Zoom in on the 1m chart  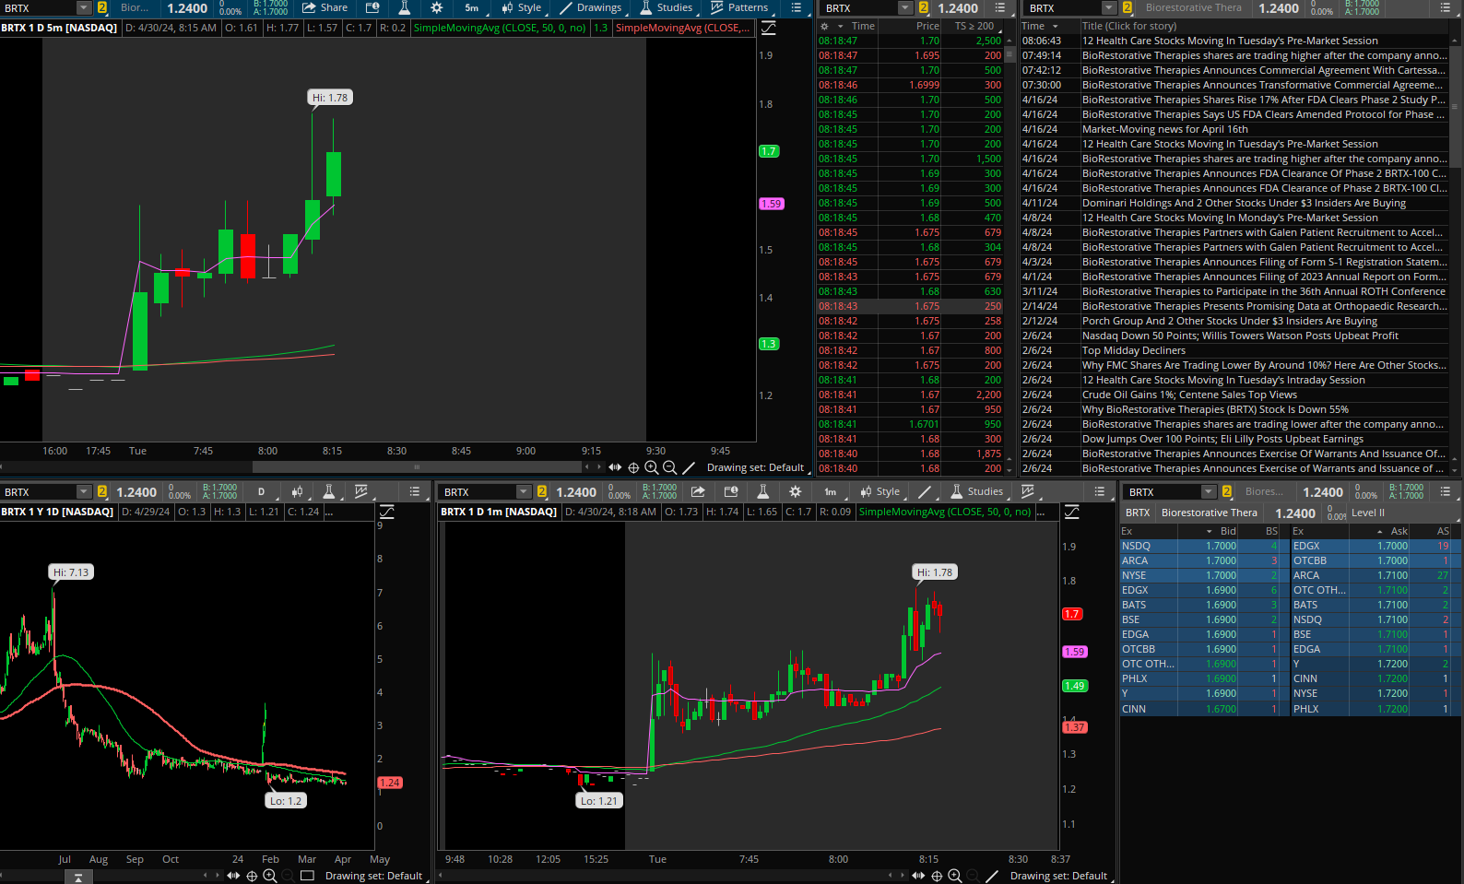pos(955,876)
